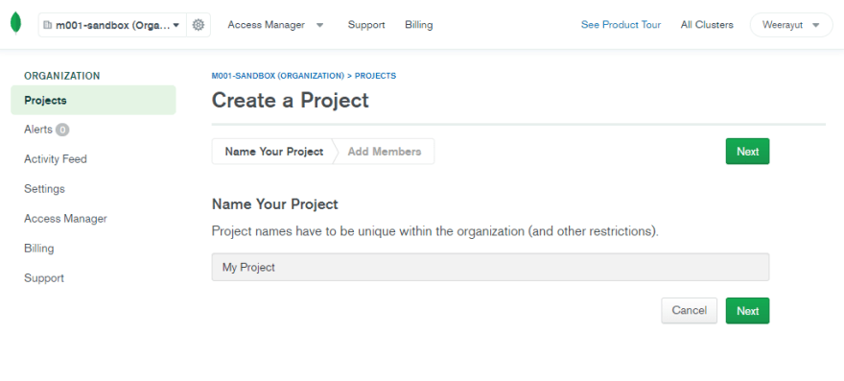Open Support in the top navigation
Viewport: 844px width, 381px height.
366,25
